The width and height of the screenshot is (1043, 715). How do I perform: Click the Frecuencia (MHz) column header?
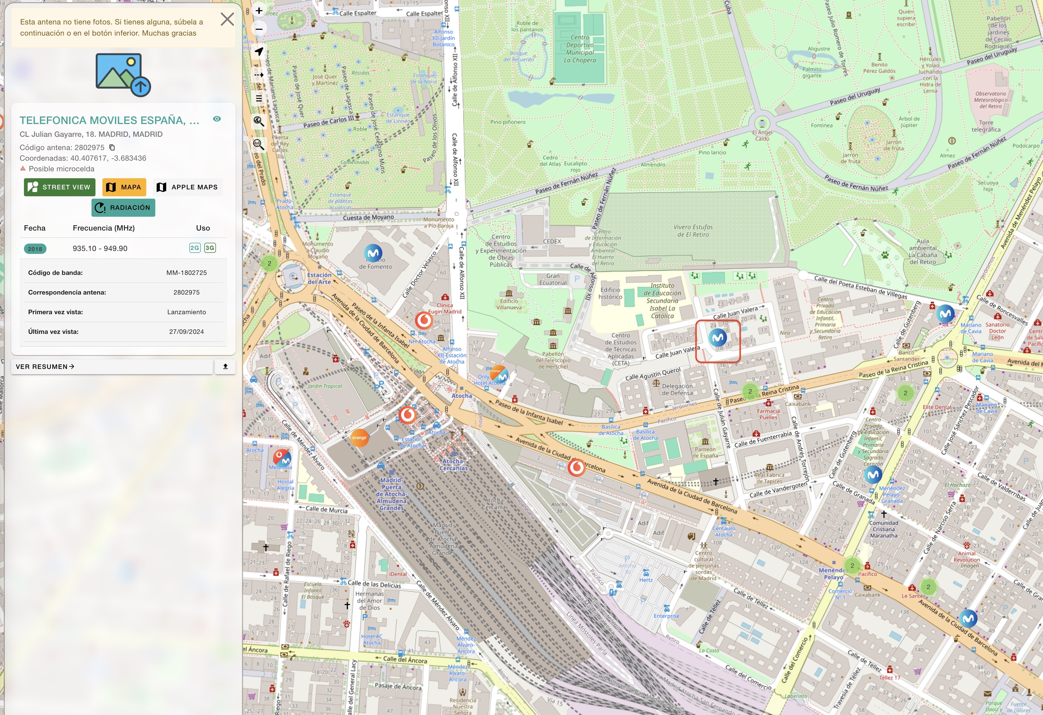click(104, 228)
